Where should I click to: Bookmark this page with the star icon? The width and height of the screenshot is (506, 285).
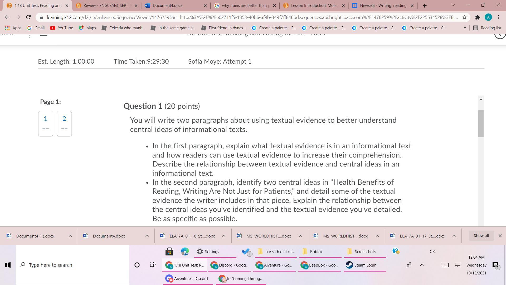point(464,17)
